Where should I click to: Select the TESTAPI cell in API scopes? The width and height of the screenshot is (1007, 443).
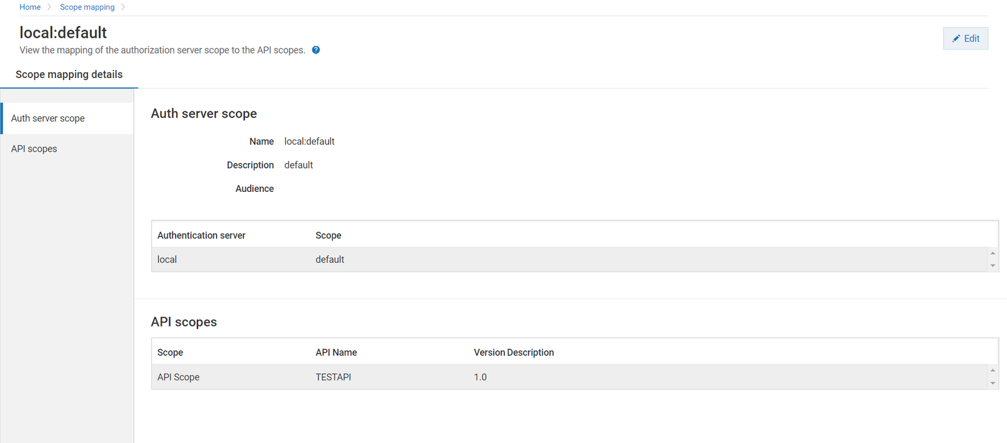click(x=333, y=377)
